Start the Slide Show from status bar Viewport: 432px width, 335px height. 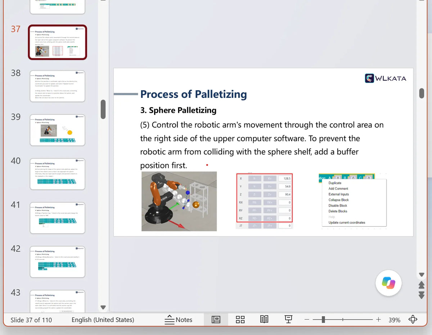coord(288,320)
